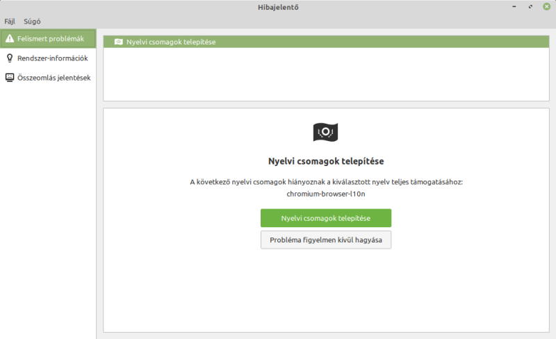Screen dimensions: 556x339
Task: Minimize the Hibajelentő window
Action: [514, 7]
